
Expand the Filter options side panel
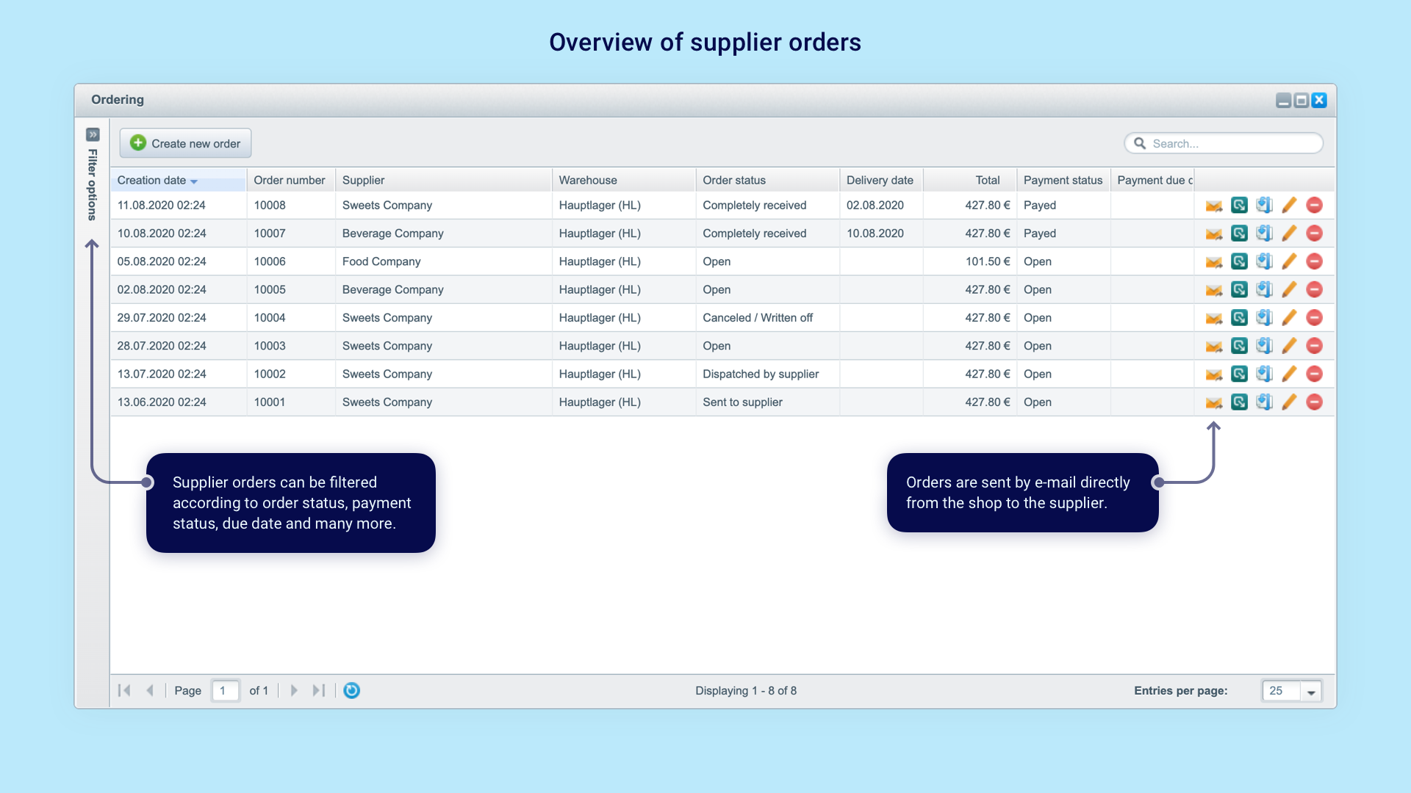pos(93,135)
